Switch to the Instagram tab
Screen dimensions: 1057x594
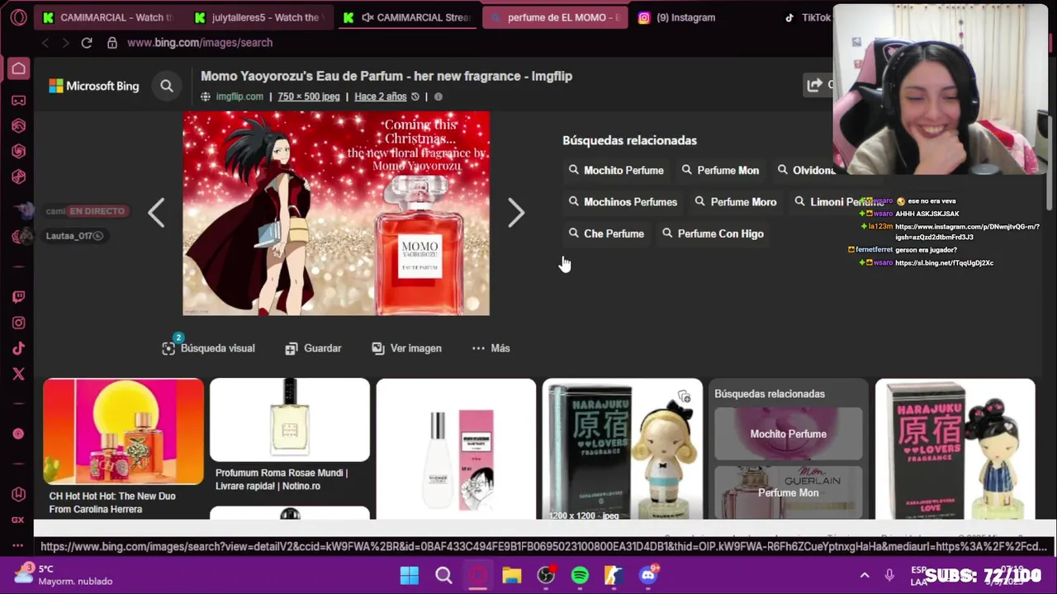click(x=685, y=17)
